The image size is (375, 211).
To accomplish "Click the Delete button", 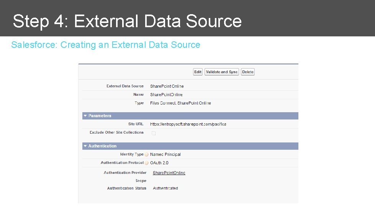I will point(248,72).
